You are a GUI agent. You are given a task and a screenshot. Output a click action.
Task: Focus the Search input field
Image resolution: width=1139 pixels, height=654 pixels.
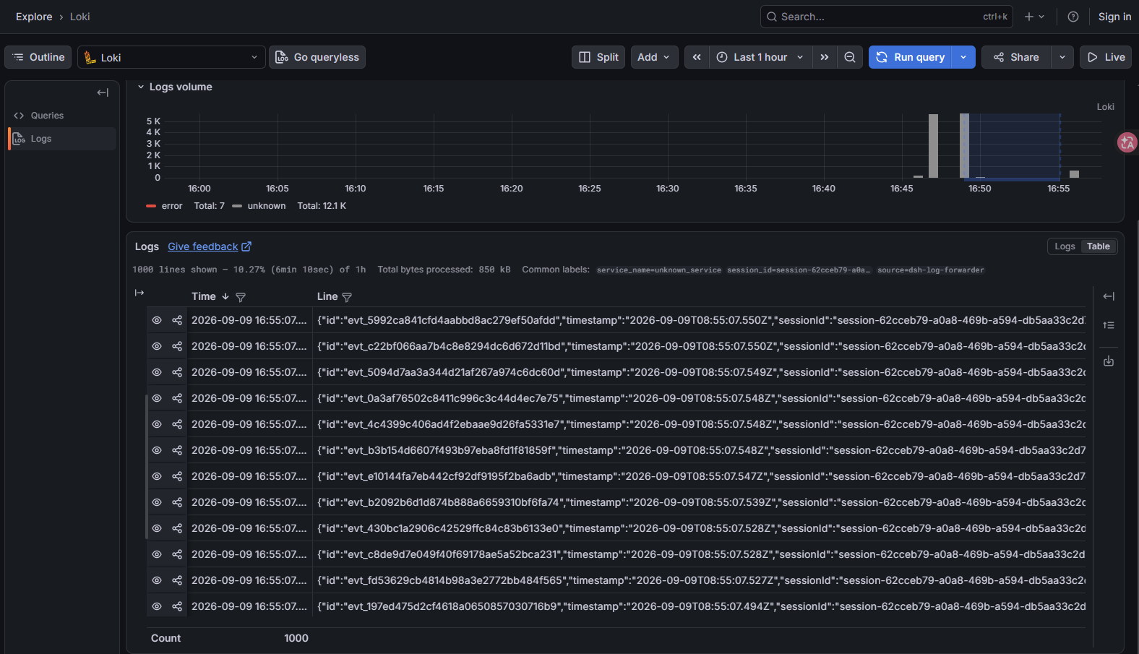[x=886, y=17]
